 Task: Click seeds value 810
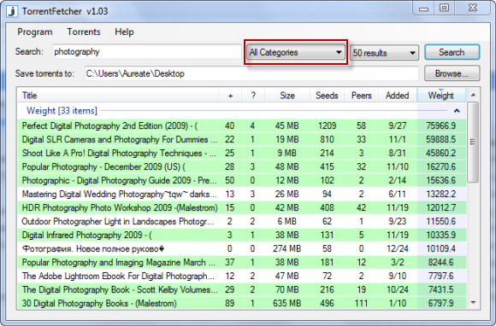pos(327,139)
